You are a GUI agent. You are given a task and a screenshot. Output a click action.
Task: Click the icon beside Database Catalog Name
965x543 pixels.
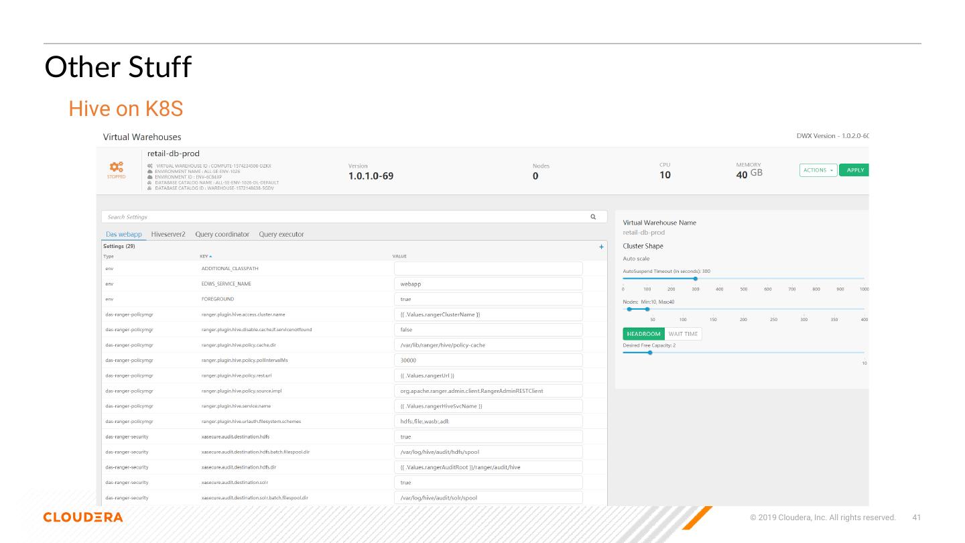tap(150, 182)
